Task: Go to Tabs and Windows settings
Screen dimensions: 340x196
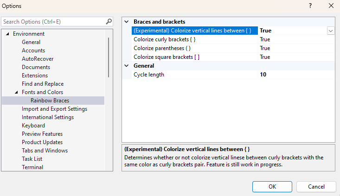Action: coord(45,151)
